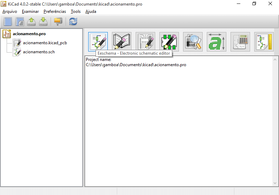
Task: Select acionamento.pro in the project tree
Action: pyautogui.click(x=29, y=34)
